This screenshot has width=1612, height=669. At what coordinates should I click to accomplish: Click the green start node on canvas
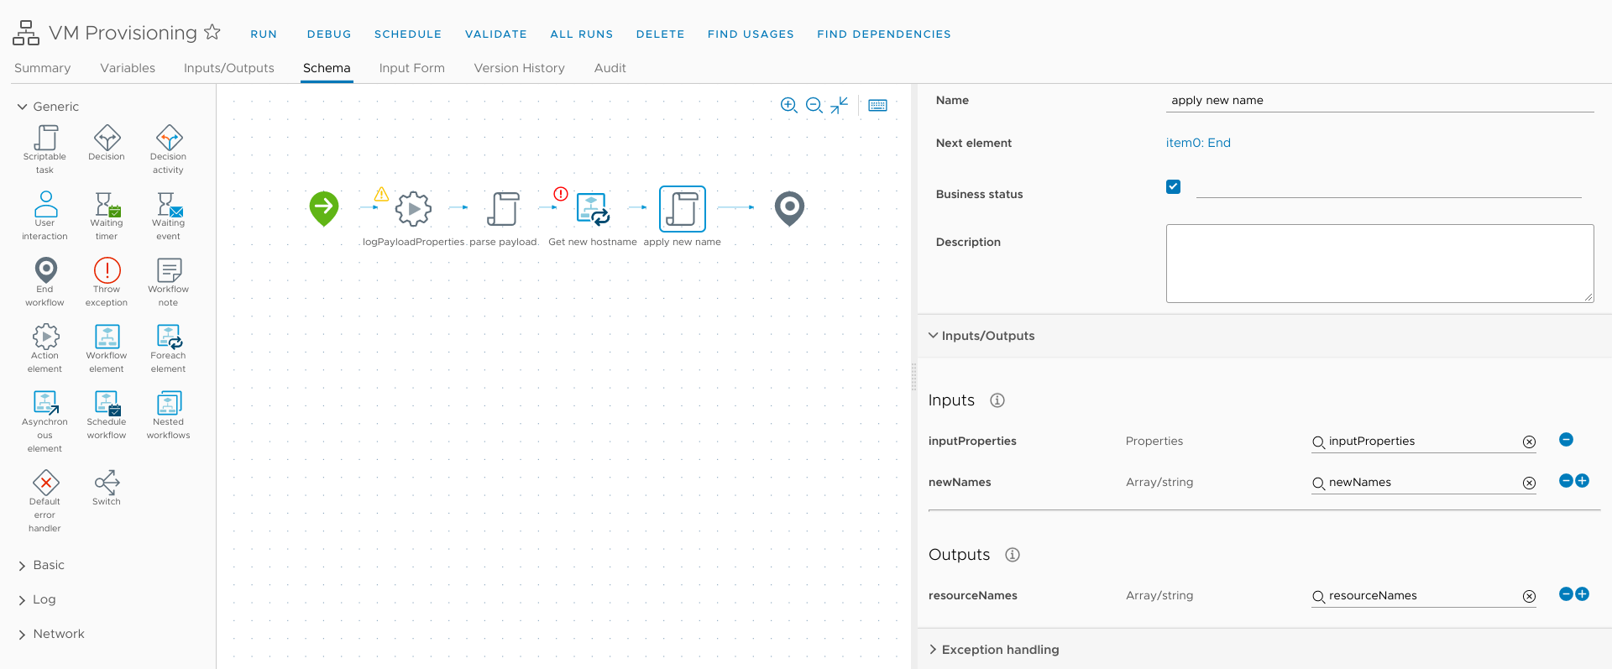click(324, 208)
